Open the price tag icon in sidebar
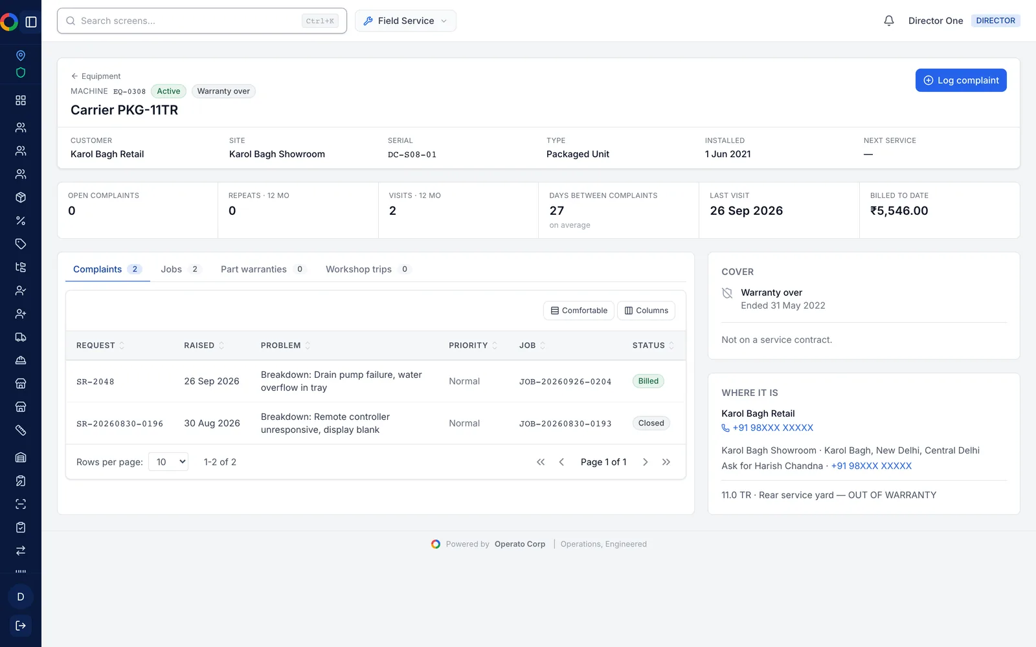This screenshot has height=647, width=1036. [21, 244]
